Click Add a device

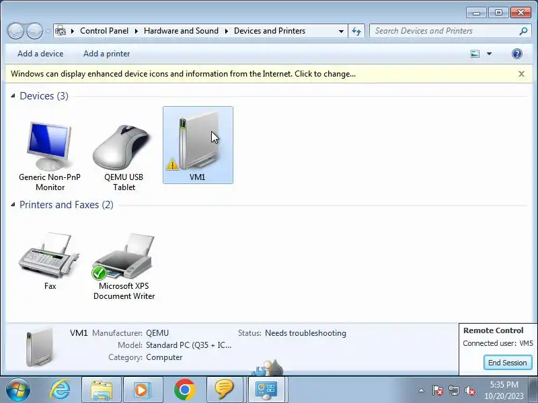pyautogui.click(x=40, y=54)
